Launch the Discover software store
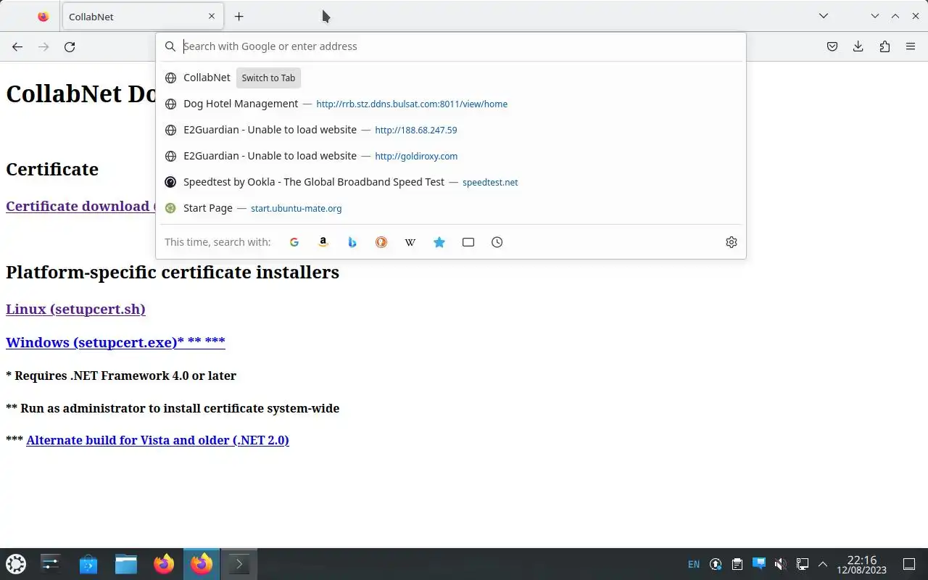 (88, 564)
